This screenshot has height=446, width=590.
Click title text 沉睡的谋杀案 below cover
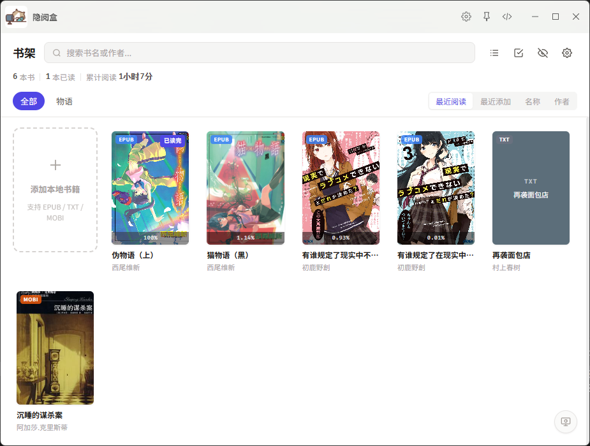tap(40, 415)
